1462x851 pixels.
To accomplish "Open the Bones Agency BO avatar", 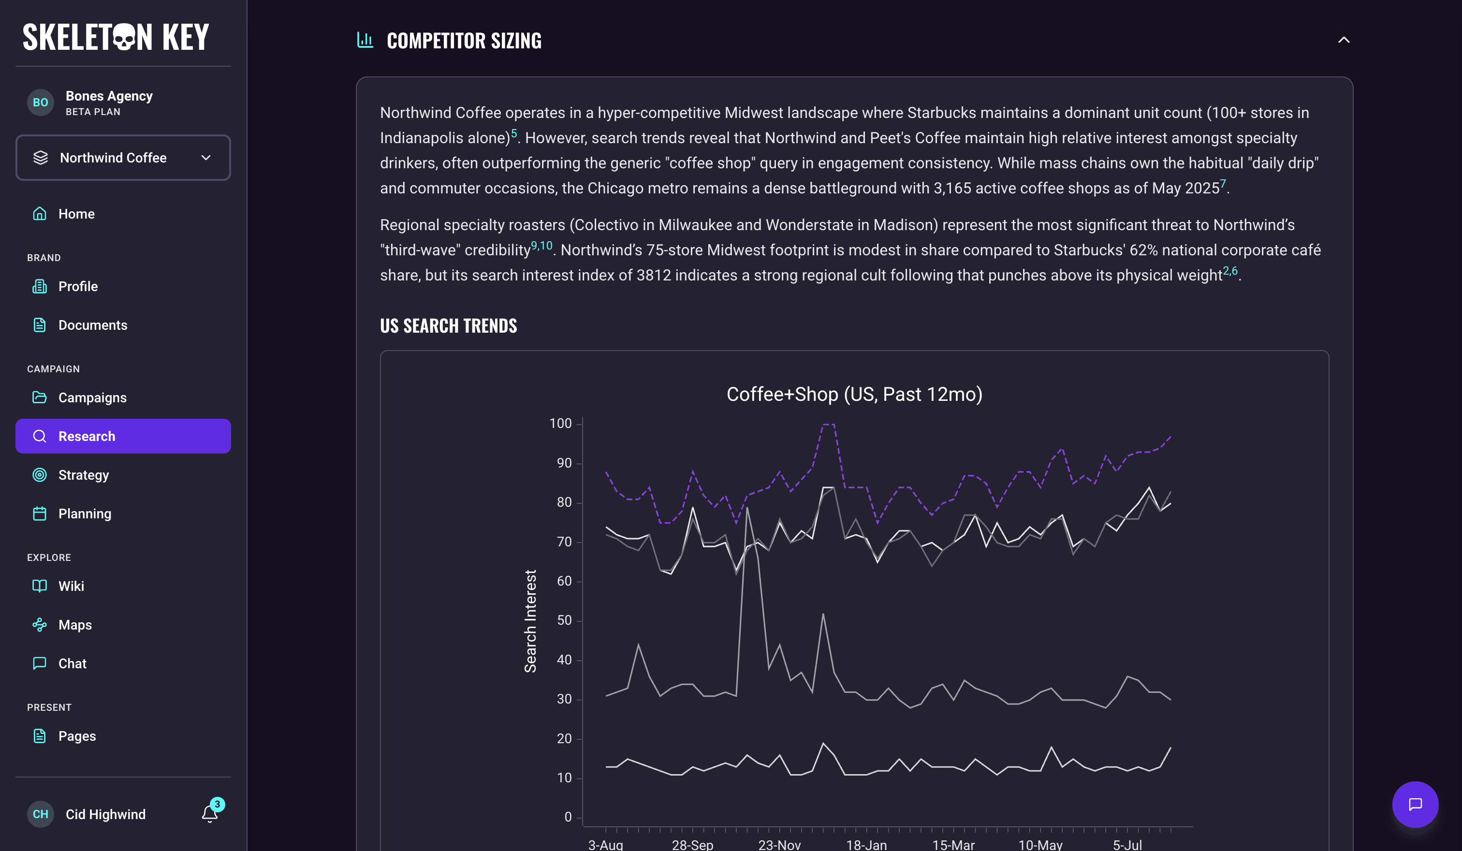I will [41, 103].
